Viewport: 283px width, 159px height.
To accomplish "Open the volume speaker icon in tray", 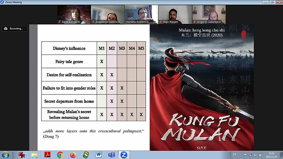I will click(x=255, y=155).
